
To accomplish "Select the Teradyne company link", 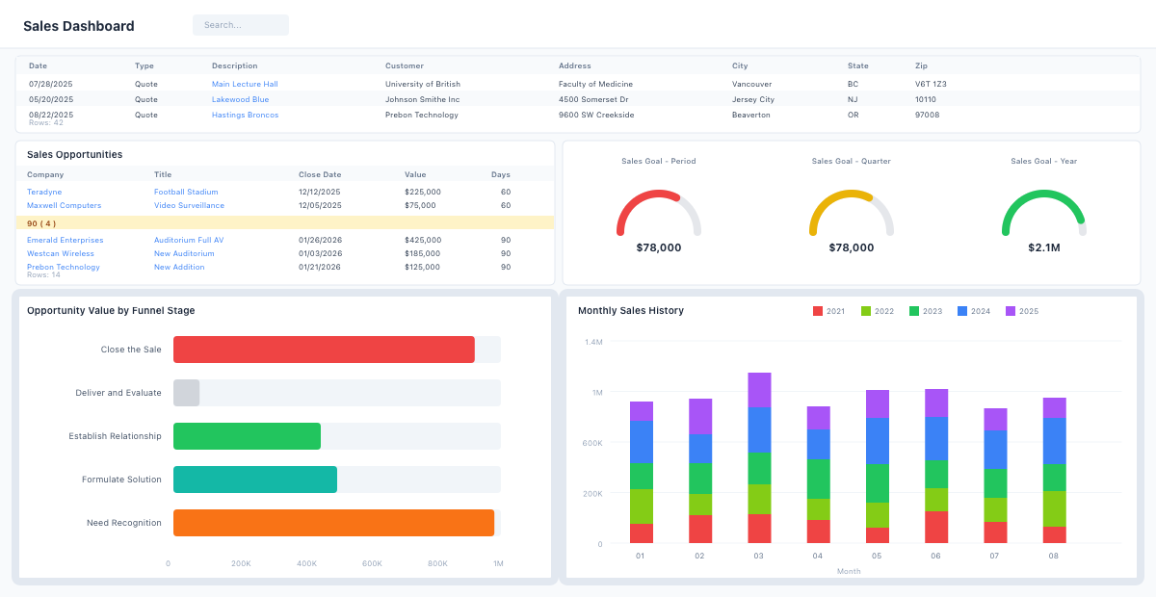I will point(44,192).
